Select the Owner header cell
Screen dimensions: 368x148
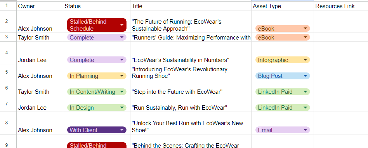[40, 6]
